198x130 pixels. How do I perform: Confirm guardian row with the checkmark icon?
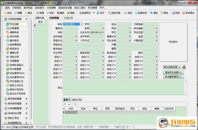pos(69,104)
